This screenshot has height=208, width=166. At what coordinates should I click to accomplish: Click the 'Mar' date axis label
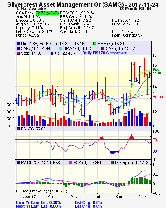50,197
